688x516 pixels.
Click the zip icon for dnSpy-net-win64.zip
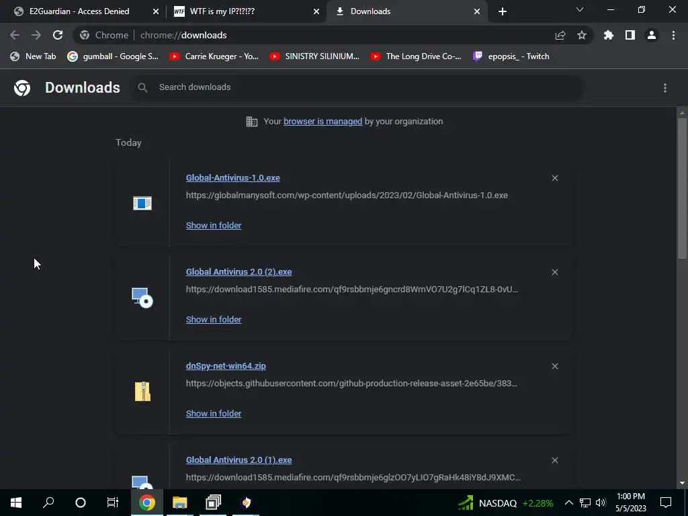(142, 392)
